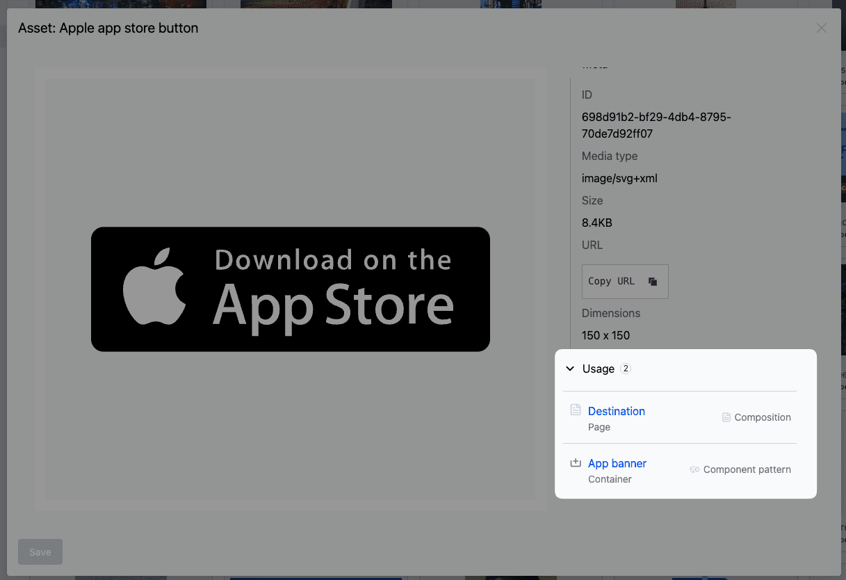Click the 8.4KB size value
Image resolution: width=846 pixels, height=580 pixels.
597,223
